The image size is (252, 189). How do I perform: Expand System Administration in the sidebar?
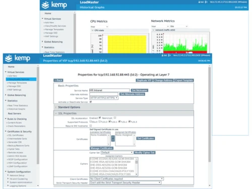point(20,182)
